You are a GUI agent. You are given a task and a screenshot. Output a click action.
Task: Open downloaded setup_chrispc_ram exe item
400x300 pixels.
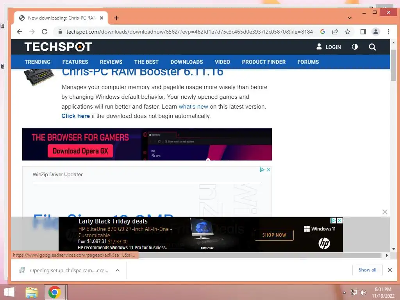[x=64, y=270]
